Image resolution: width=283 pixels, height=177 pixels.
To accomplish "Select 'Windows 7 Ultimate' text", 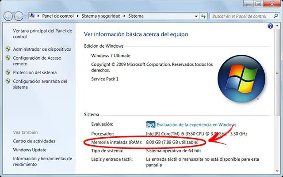I will 111,56.
